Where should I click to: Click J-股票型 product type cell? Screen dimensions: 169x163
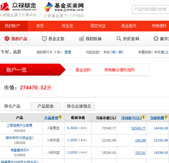53,128
